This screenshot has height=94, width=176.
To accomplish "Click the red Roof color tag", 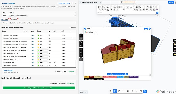I will 91,77.
